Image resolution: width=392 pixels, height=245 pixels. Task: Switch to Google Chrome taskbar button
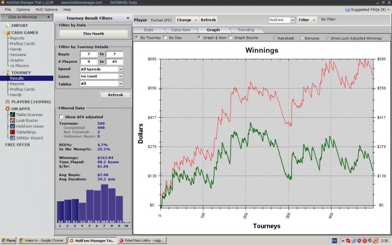click(42, 241)
